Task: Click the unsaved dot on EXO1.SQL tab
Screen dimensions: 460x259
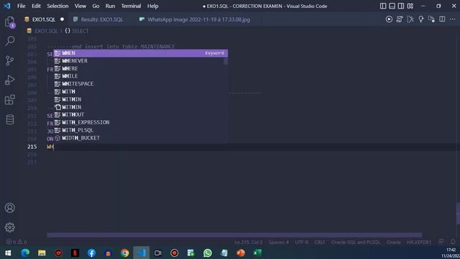Action: pos(62,19)
